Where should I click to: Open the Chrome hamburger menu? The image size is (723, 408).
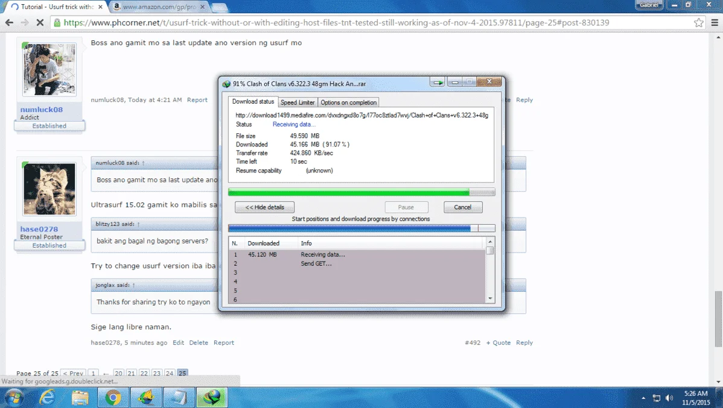pyautogui.click(x=714, y=22)
